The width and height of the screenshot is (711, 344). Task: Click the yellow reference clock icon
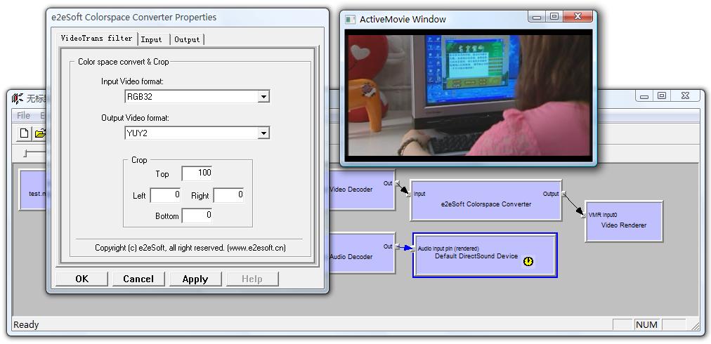(528, 262)
